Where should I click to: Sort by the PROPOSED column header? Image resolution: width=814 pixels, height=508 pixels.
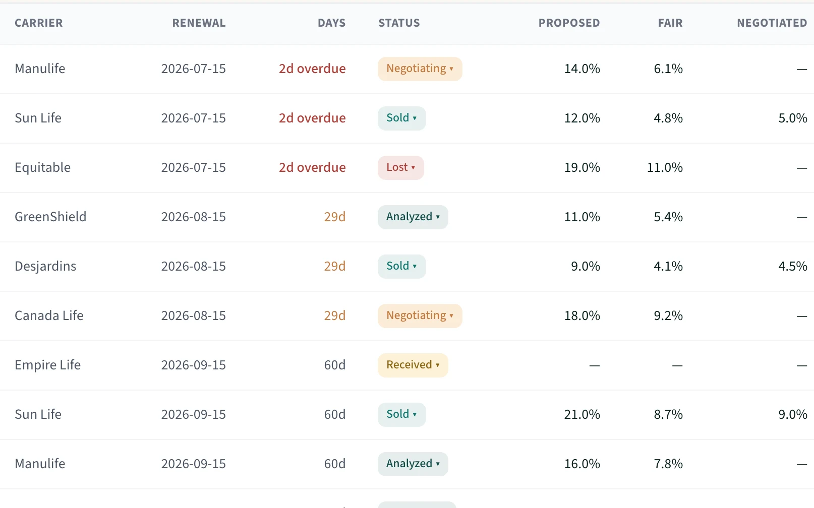(x=569, y=23)
